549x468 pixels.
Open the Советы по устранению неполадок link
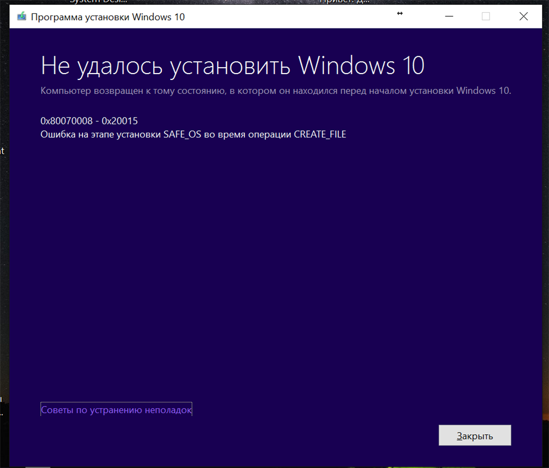(116, 409)
